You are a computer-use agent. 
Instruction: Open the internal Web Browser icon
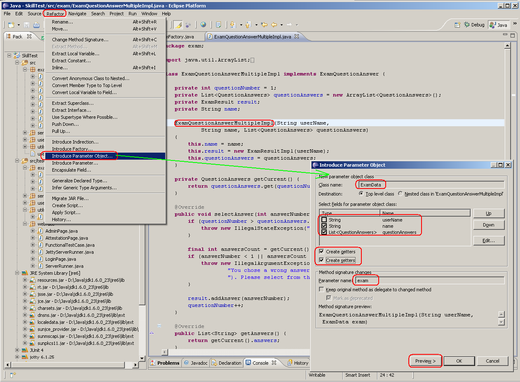point(203,24)
